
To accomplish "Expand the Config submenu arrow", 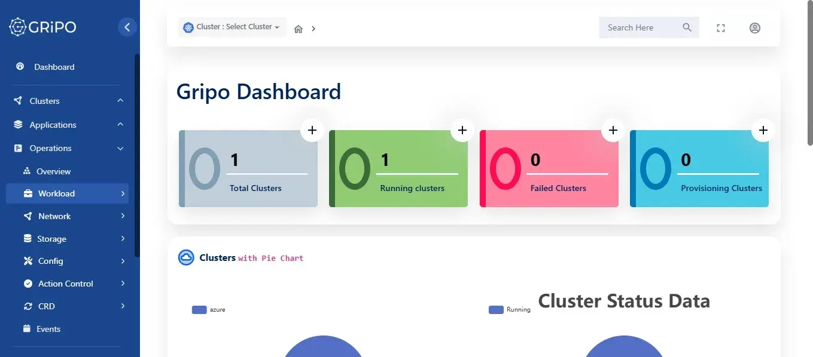I will click(x=123, y=261).
